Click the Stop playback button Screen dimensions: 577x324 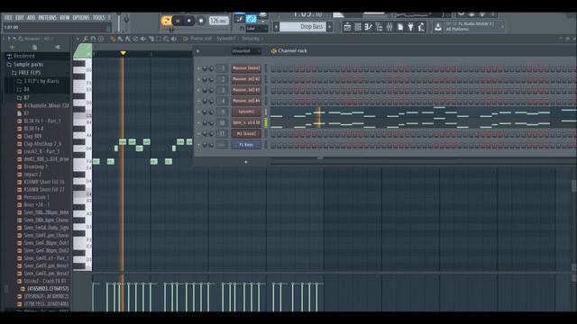[x=189, y=21]
